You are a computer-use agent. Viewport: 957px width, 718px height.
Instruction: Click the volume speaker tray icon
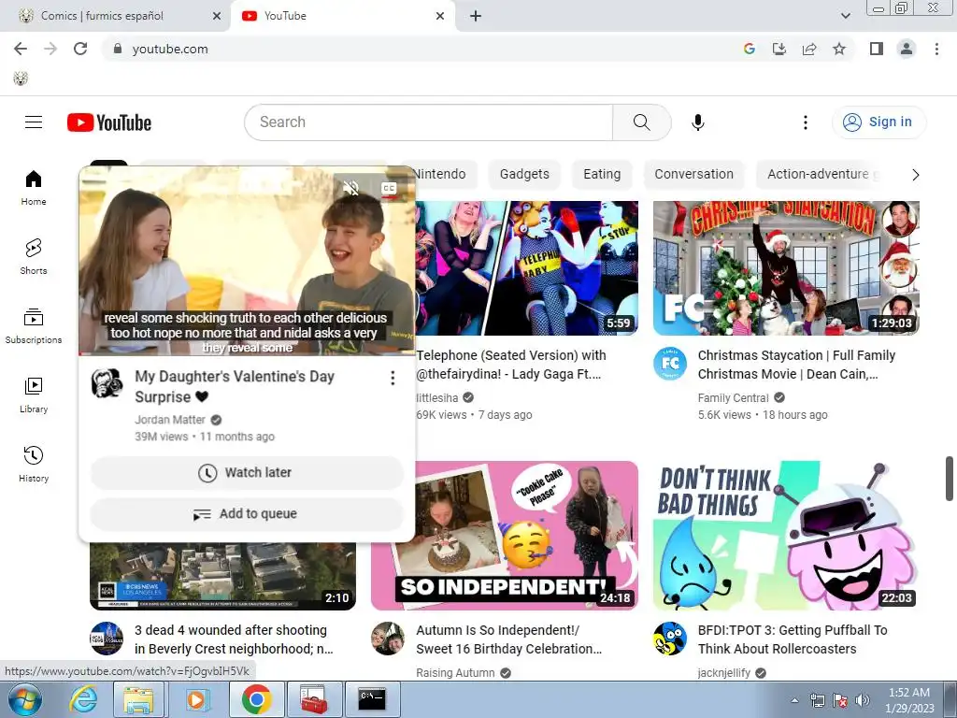coord(863,700)
